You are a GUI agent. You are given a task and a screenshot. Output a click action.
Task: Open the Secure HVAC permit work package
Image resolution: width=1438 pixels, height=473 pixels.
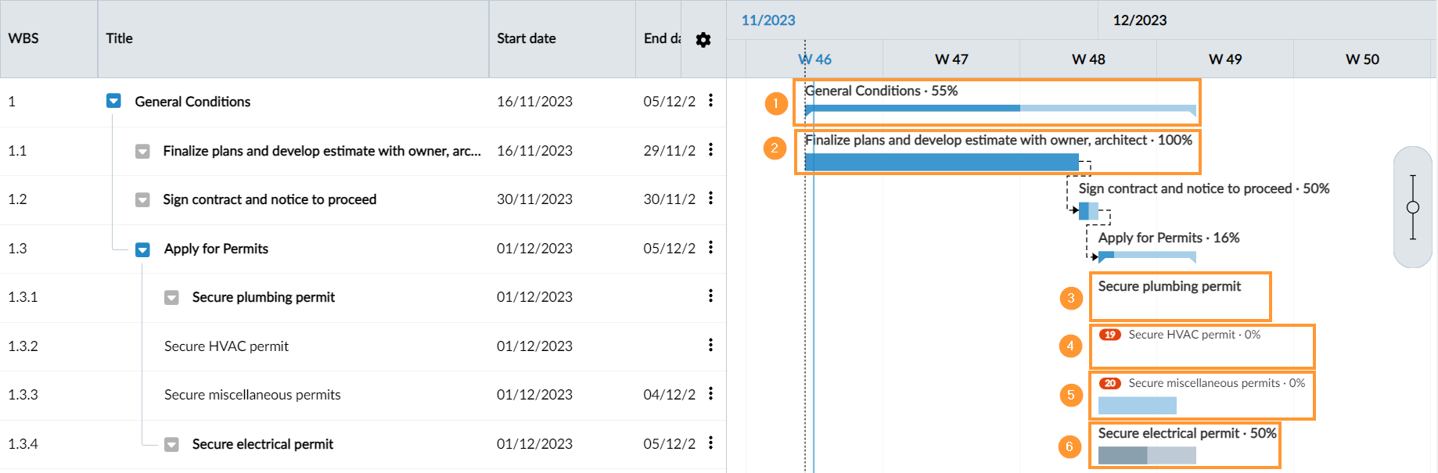pyautogui.click(x=226, y=346)
